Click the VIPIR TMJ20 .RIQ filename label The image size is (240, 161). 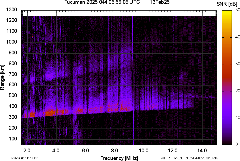coord(189,158)
